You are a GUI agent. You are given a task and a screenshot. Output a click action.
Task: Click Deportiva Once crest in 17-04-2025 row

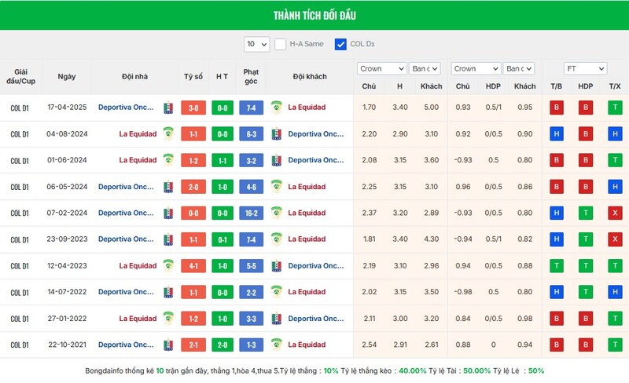tap(167, 108)
